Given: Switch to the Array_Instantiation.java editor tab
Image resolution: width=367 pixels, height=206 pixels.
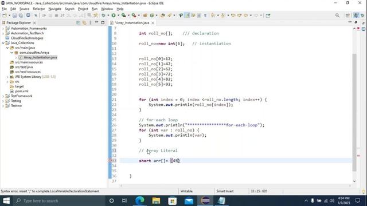Looking at the screenshot, I should 132,23.
